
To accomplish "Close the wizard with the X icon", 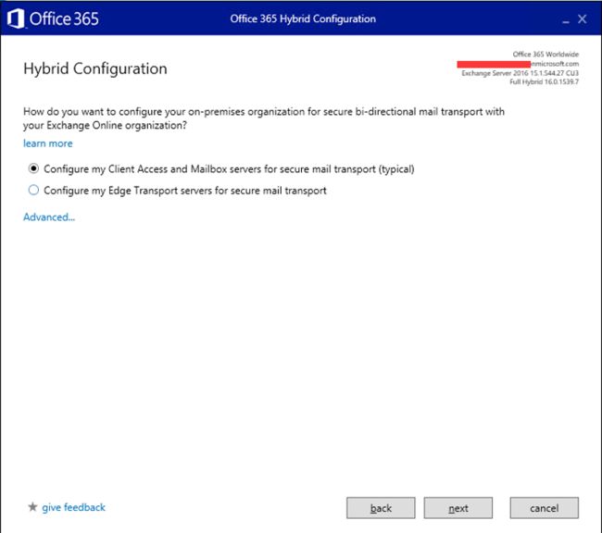I will (583, 19).
